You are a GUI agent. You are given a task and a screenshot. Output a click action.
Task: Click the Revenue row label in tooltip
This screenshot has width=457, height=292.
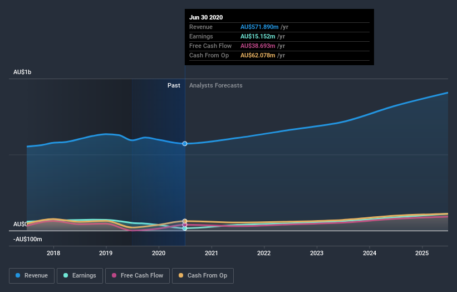[x=201, y=27]
